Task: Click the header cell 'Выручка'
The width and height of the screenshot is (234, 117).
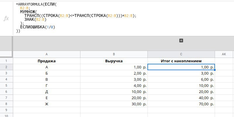Action: click(x=114, y=61)
